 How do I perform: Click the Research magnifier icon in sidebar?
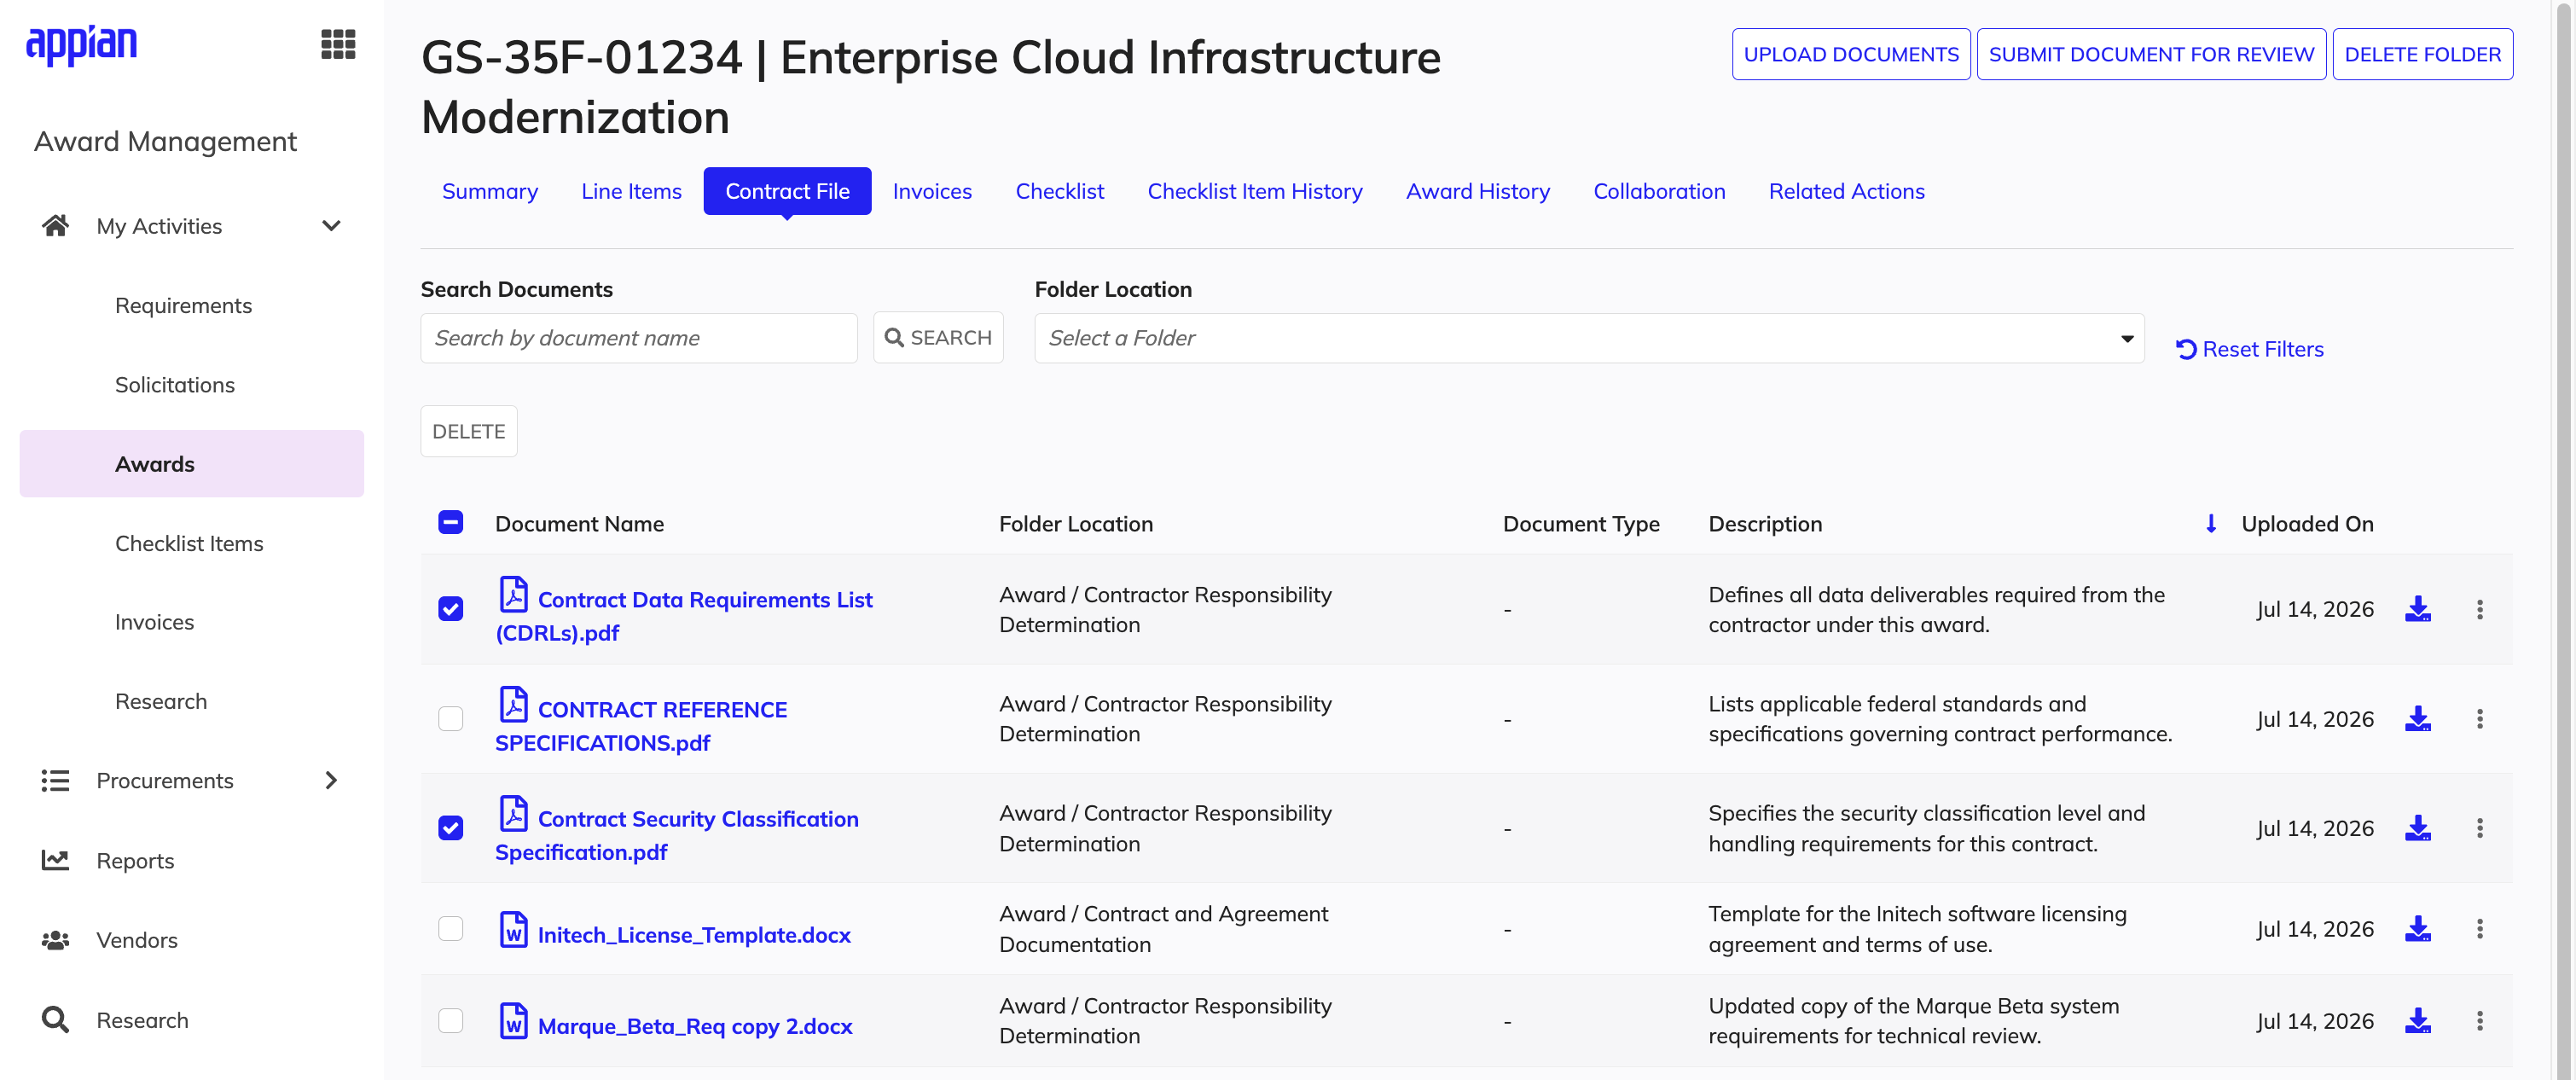pyautogui.click(x=55, y=1020)
